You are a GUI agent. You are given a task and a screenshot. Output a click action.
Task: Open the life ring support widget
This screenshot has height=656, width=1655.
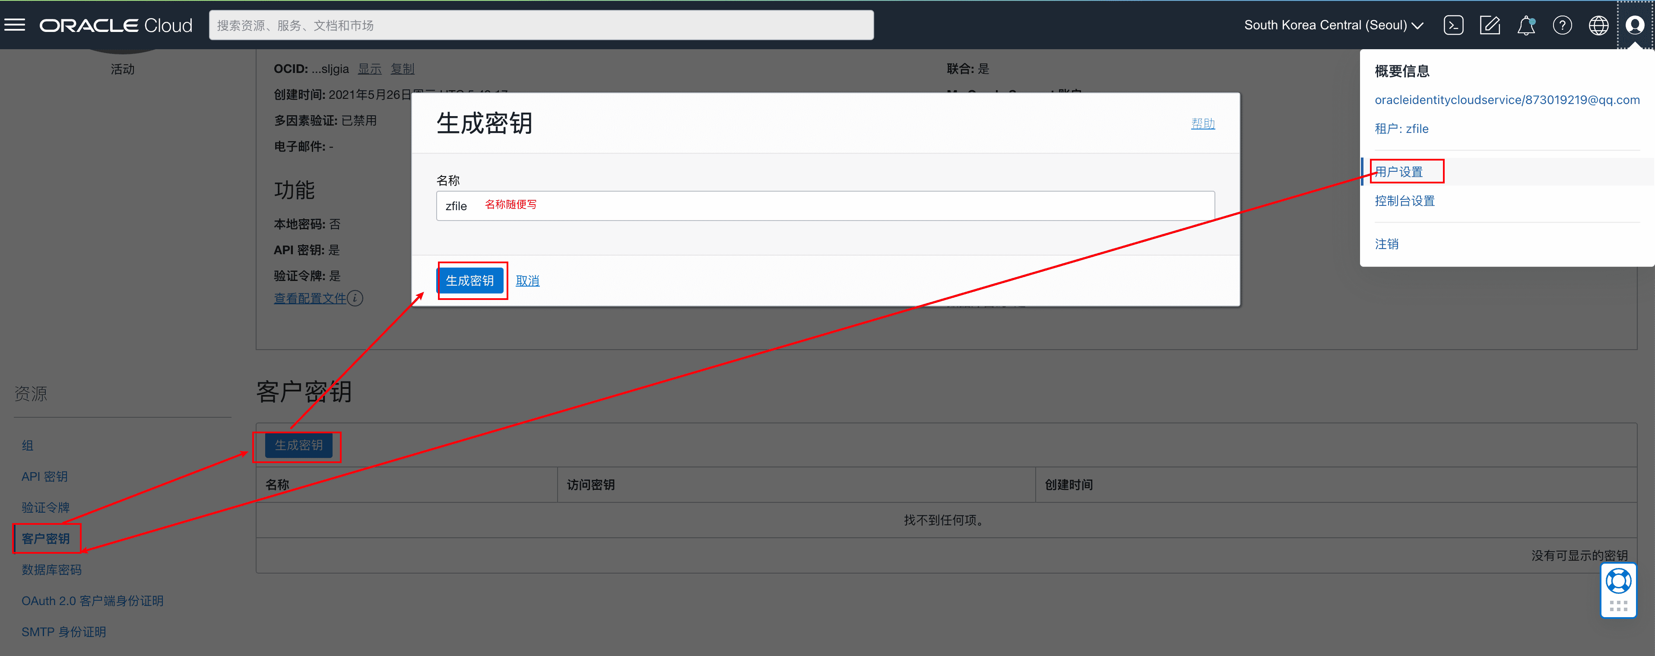(x=1618, y=581)
